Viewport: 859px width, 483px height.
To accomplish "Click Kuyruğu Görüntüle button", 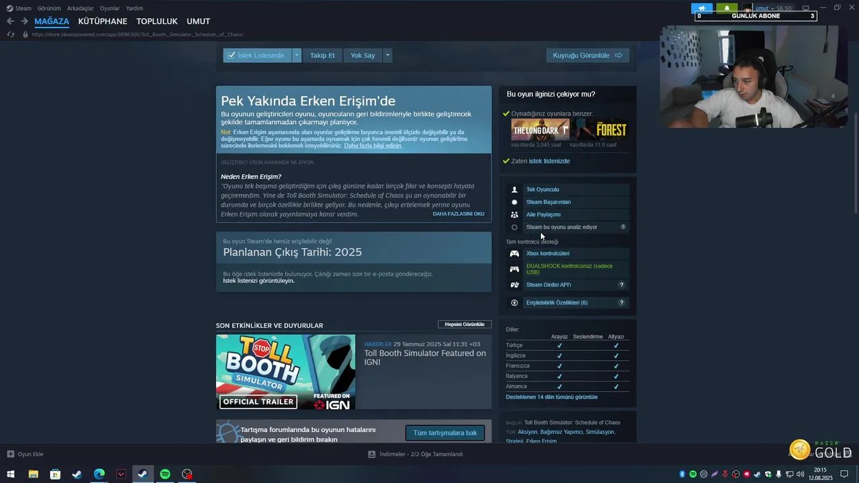I will point(587,55).
